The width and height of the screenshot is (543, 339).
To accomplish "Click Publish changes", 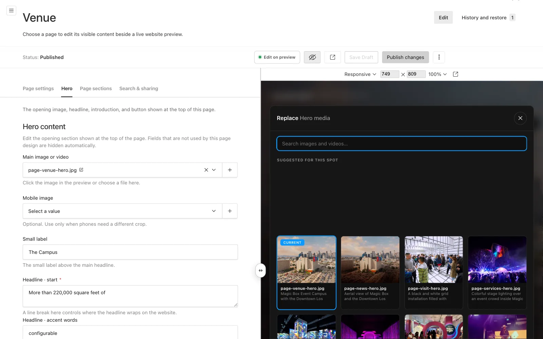I will click(x=406, y=57).
